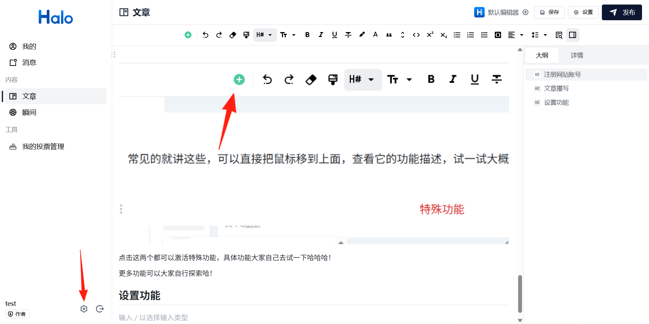649x324 pixels.
Task: Save the post with 保存 button
Action: [550, 13]
